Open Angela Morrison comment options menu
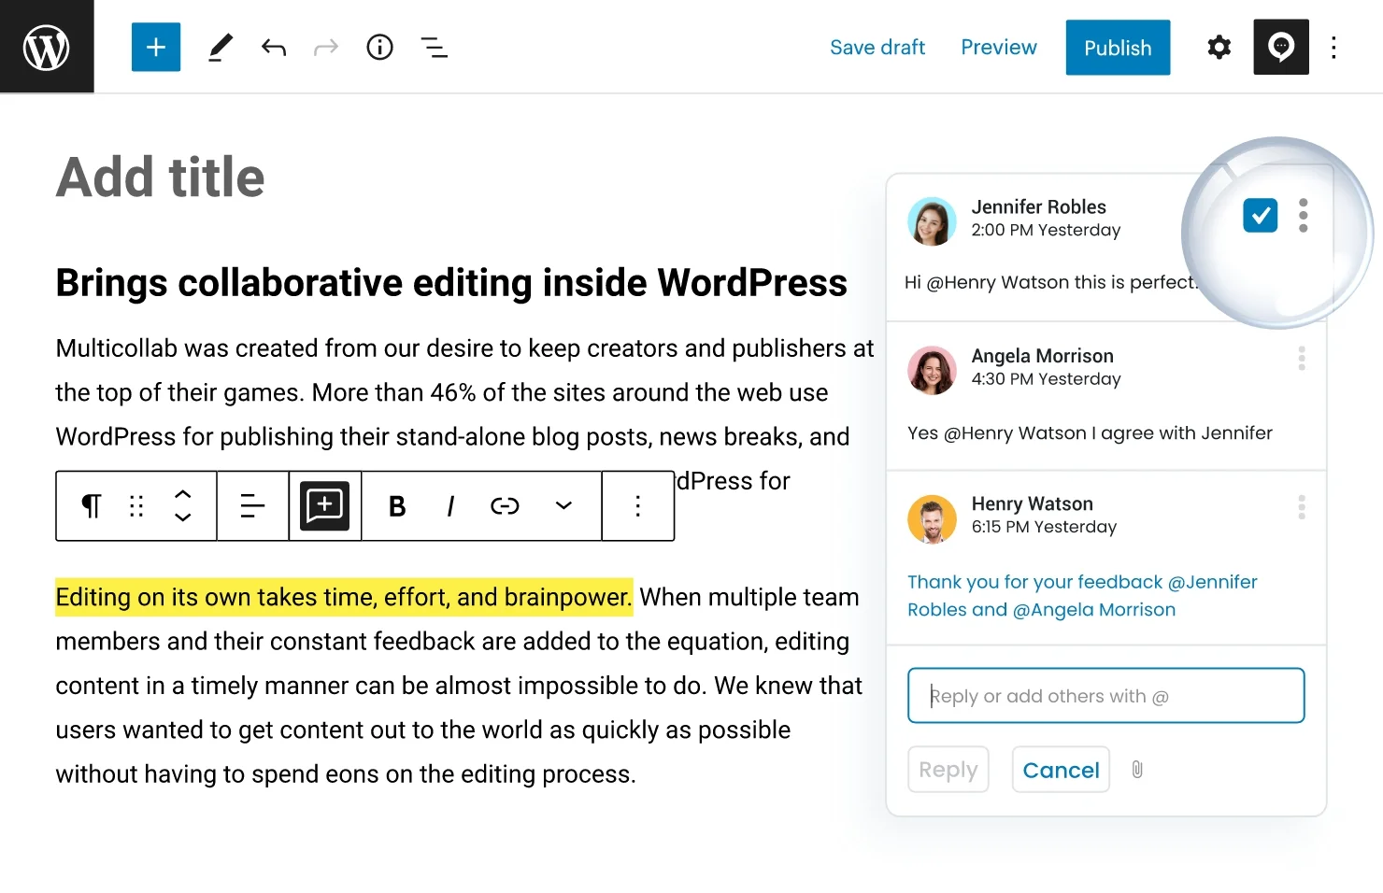This screenshot has height=893, width=1383. click(x=1302, y=359)
